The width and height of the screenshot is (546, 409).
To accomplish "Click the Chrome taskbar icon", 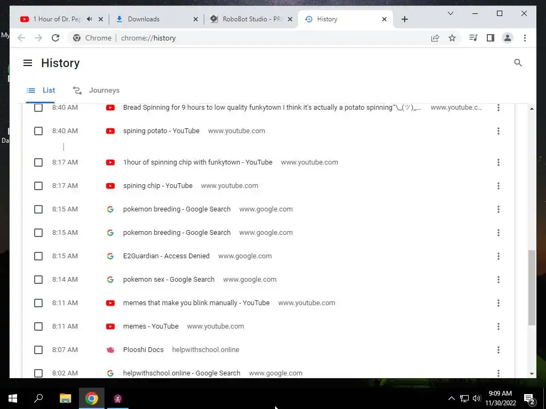I will click(92, 398).
